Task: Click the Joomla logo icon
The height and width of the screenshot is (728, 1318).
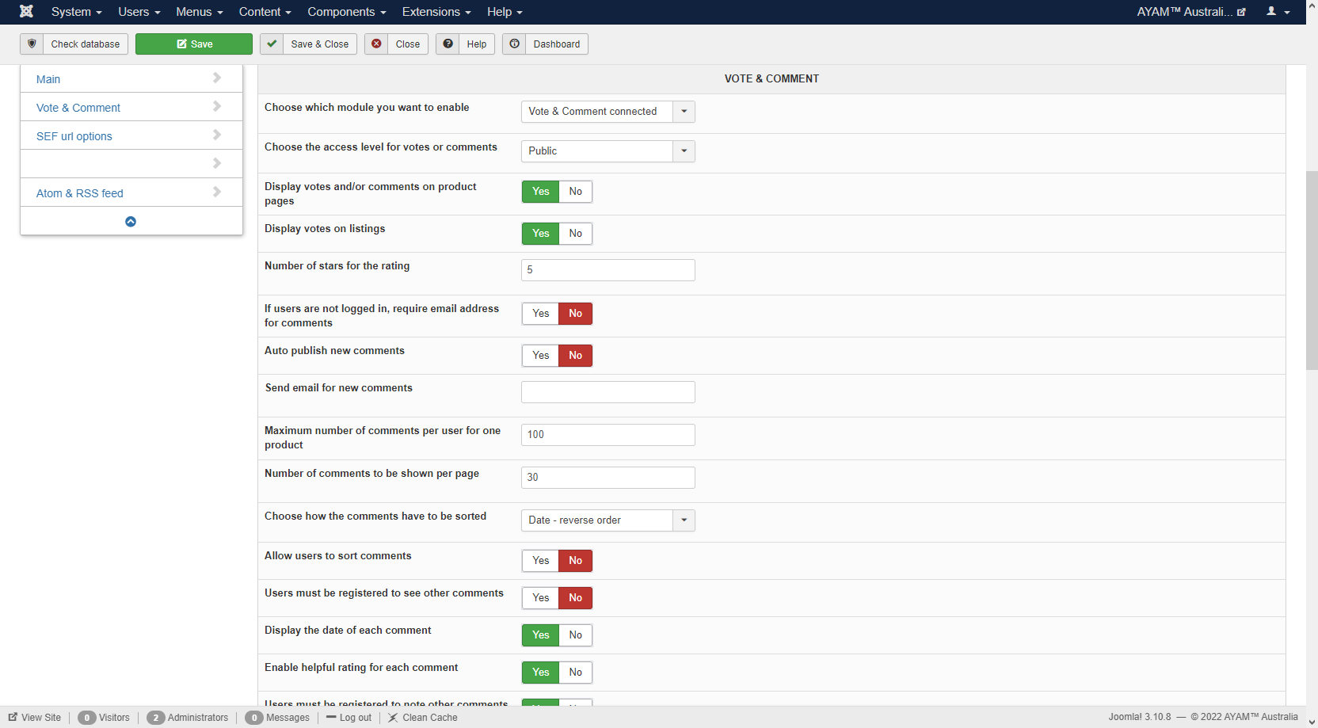Action: click(26, 11)
